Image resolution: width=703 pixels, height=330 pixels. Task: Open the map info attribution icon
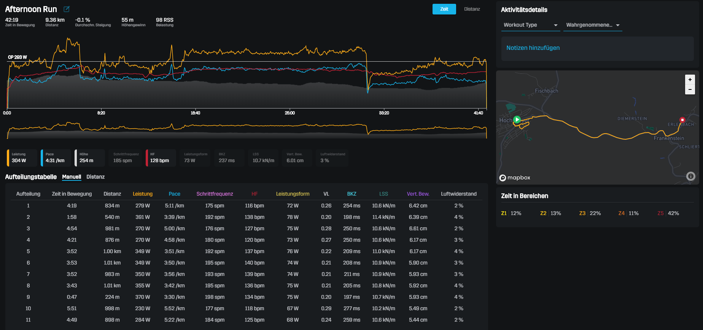(690, 176)
